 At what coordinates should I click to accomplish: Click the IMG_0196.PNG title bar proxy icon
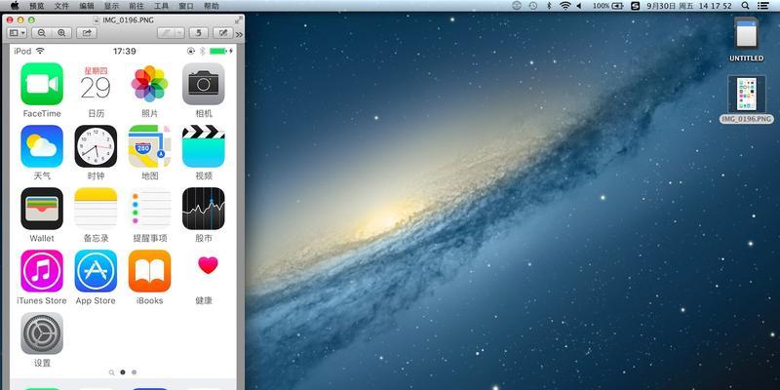pyautogui.click(x=96, y=20)
